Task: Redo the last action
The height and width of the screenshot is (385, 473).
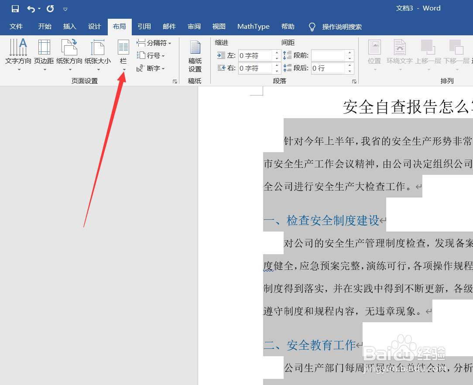Action: (50, 9)
